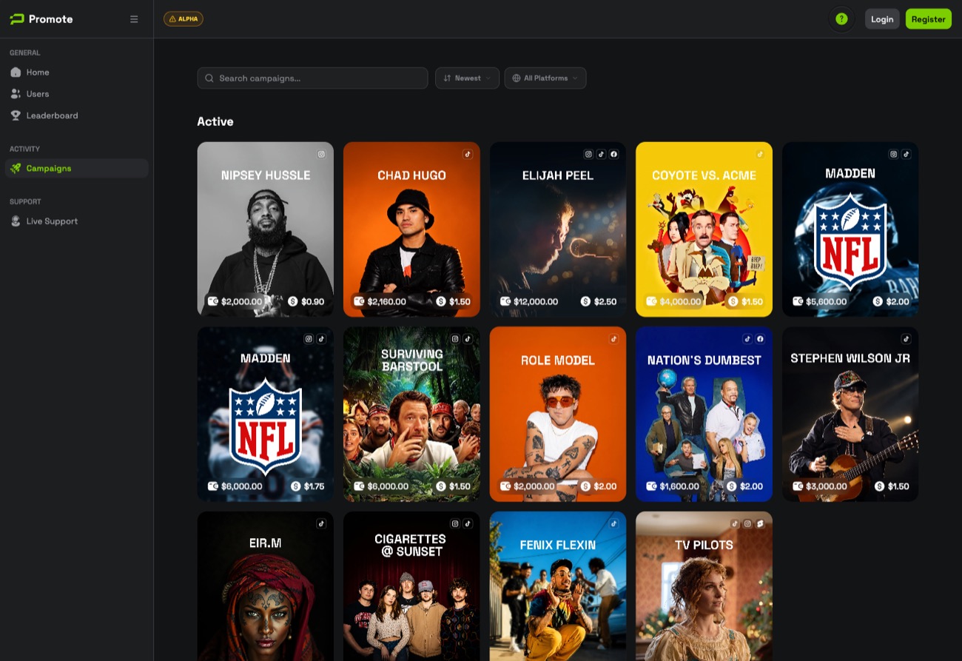Viewport: 962px width, 661px height.
Task: Click the Users people icon
Action: 16,94
